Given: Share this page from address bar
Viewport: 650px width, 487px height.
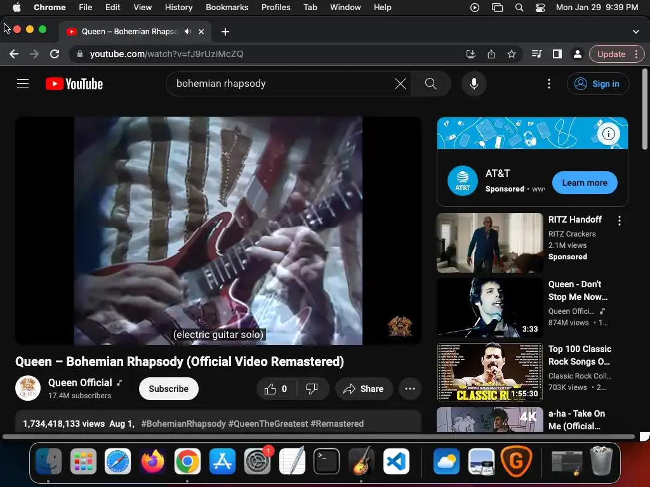Looking at the screenshot, I should tap(491, 54).
